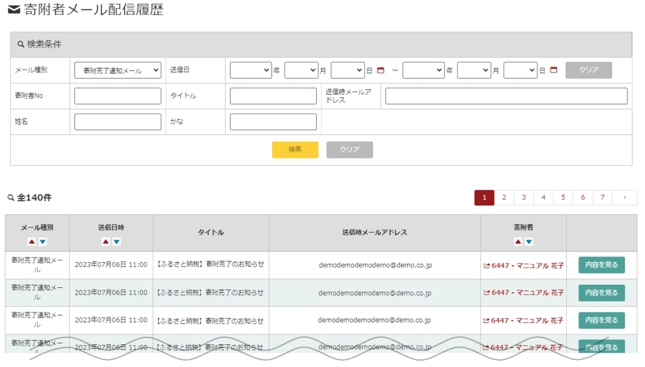The image size is (645, 367).
Task: Open the end date calendar picker icon
Action: click(x=554, y=70)
